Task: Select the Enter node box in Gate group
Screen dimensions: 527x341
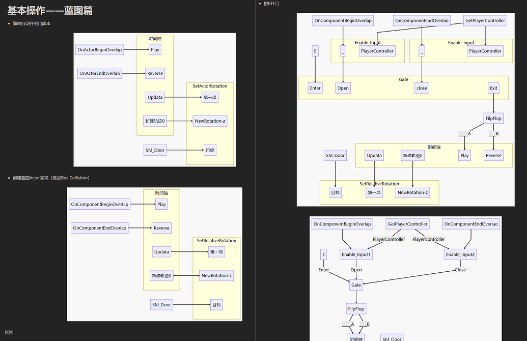Action: (x=315, y=88)
